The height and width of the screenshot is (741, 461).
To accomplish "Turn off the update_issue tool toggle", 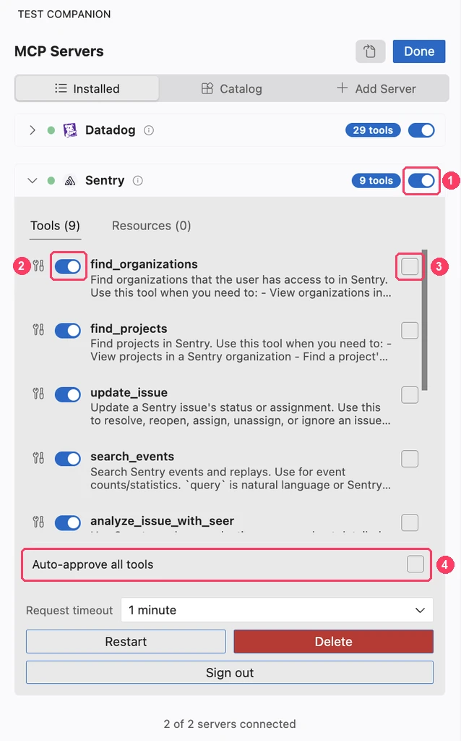I will pyautogui.click(x=68, y=394).
